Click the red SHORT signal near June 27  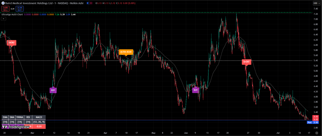pyautogui.click(x=246, y=62)
